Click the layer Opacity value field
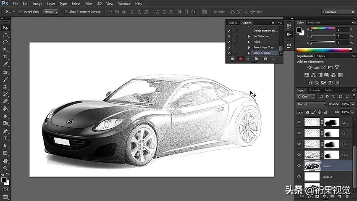 coord(344,104)
